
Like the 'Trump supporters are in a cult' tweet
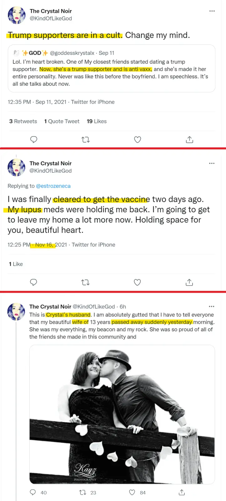coord(138,140)
